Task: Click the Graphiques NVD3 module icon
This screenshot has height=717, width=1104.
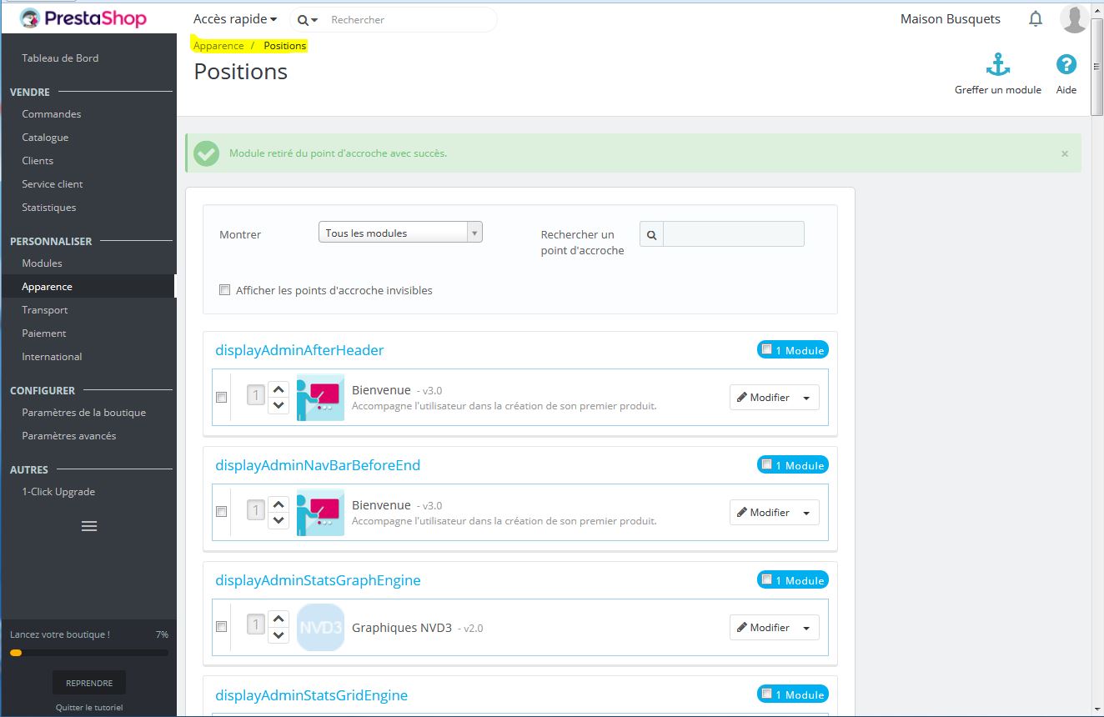Action: (320, 627)
